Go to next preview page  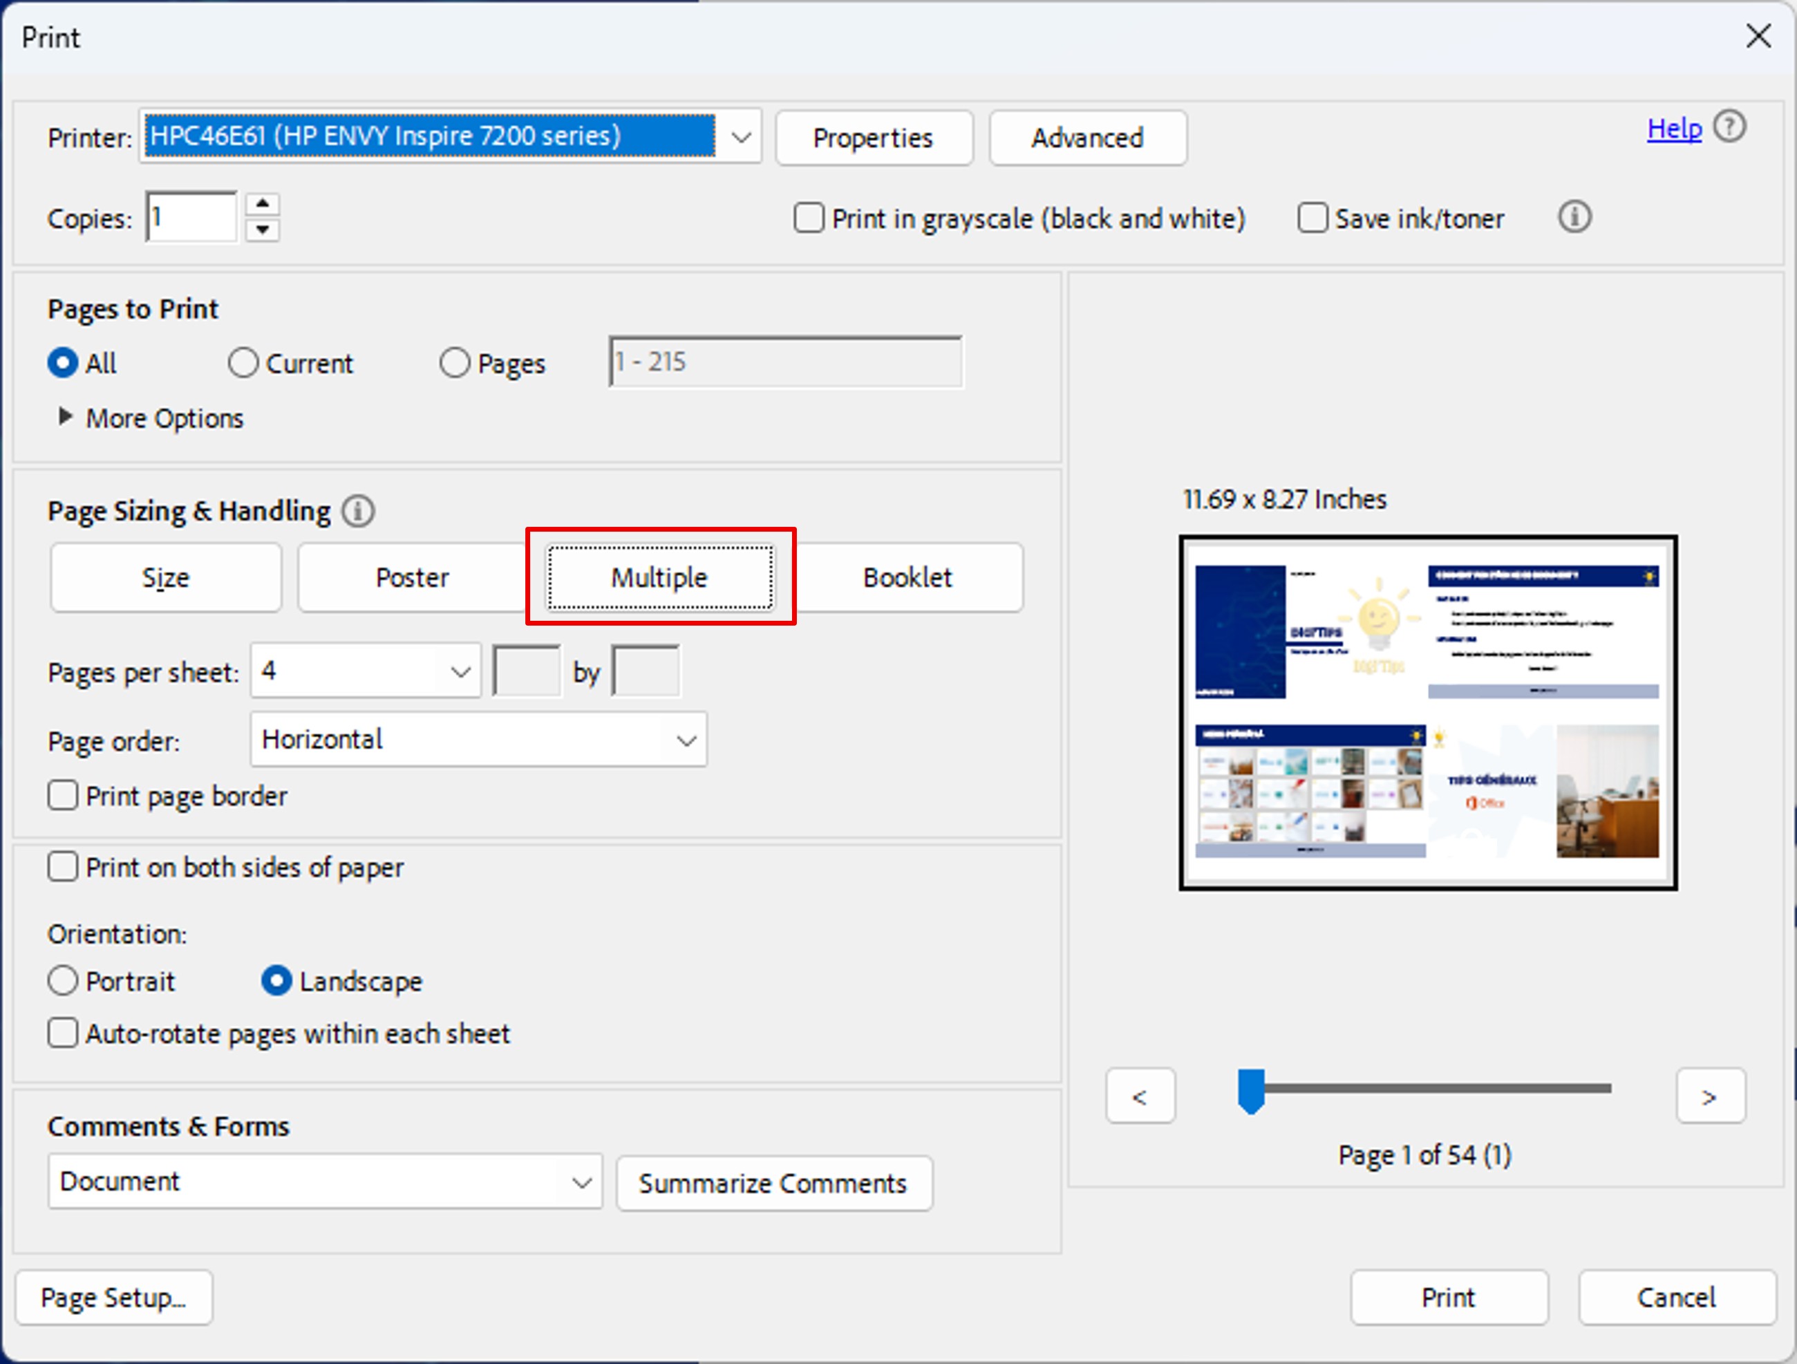point(1710,1096)
